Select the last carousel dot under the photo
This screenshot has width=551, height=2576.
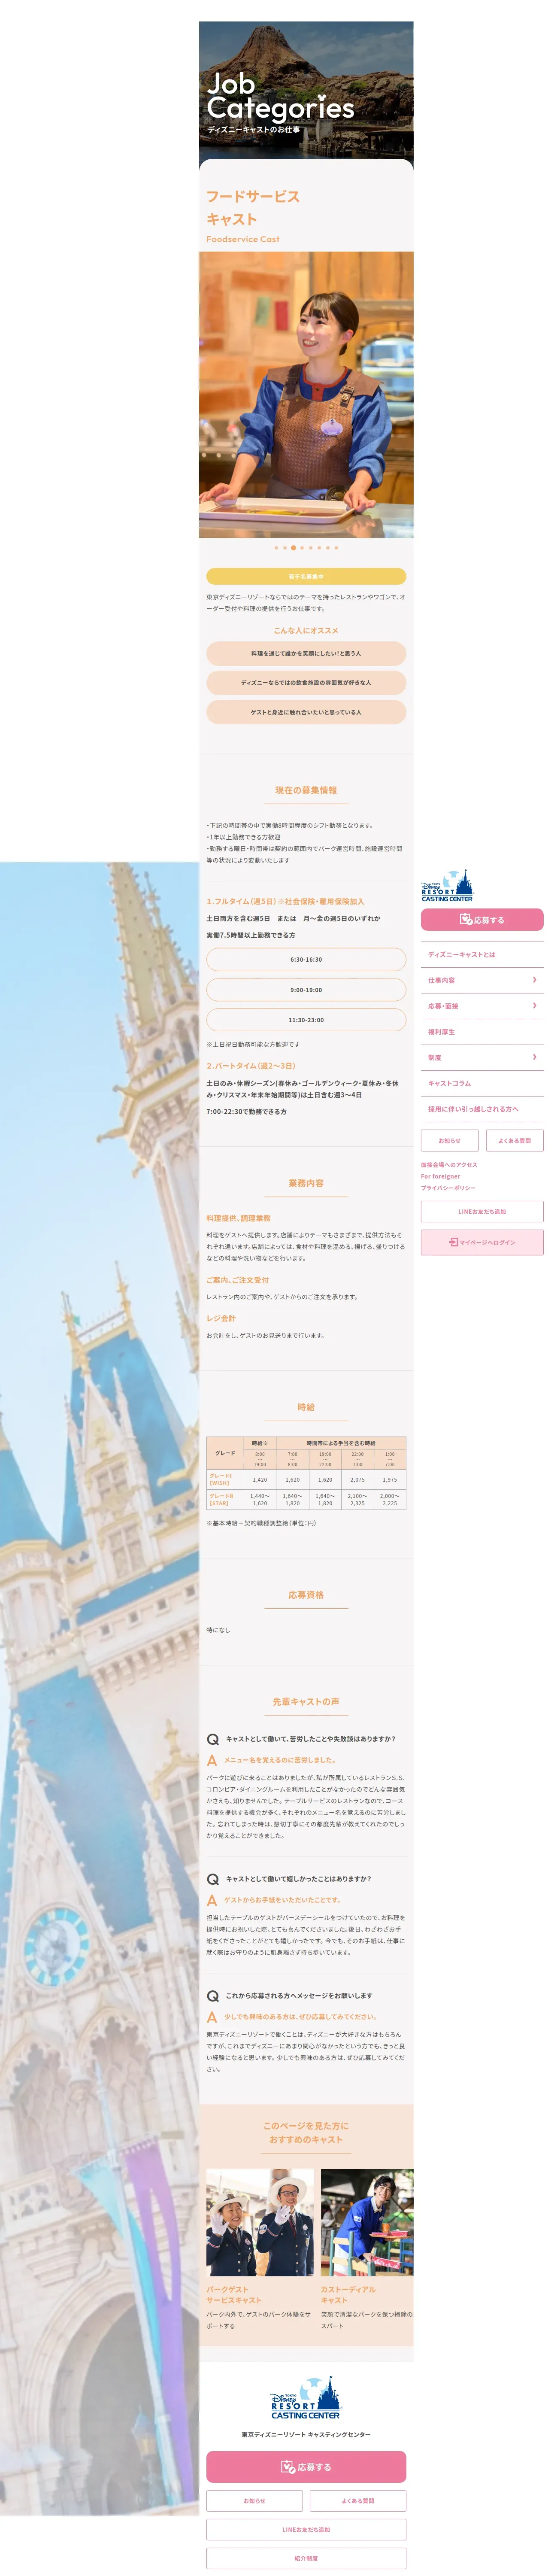pyautogui.click(x=336, y=548)
